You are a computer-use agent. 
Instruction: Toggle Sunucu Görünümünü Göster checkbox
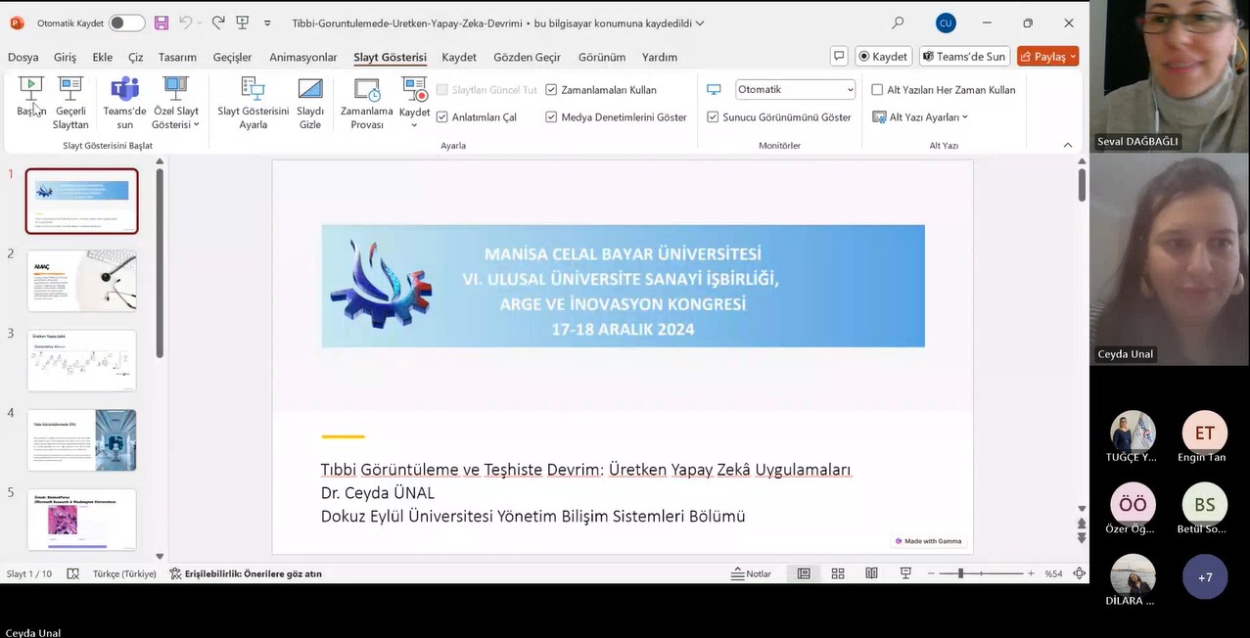point(713,117)
